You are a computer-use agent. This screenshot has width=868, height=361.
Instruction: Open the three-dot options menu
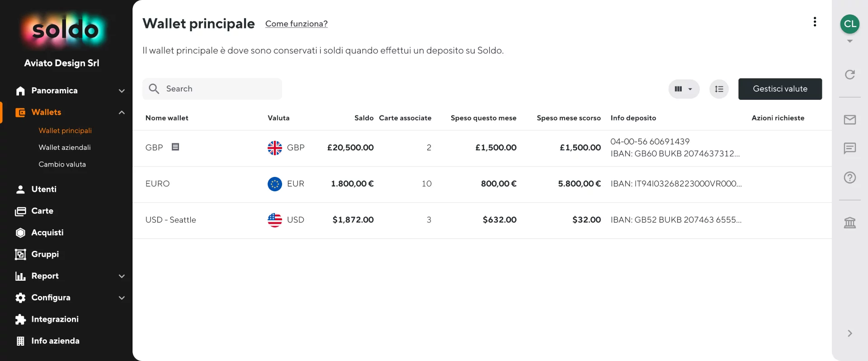coord(815,22)
